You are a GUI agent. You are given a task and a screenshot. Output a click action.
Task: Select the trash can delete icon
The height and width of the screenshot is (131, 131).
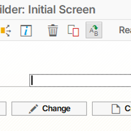click(x=53, y=30)
